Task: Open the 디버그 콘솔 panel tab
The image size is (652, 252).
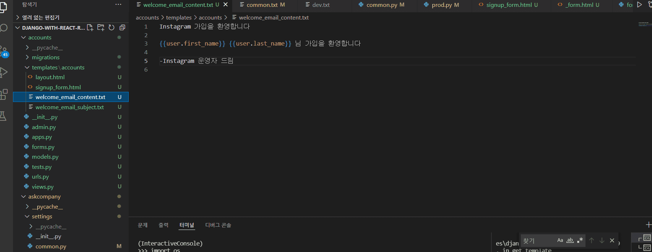Action: [218, 225]
